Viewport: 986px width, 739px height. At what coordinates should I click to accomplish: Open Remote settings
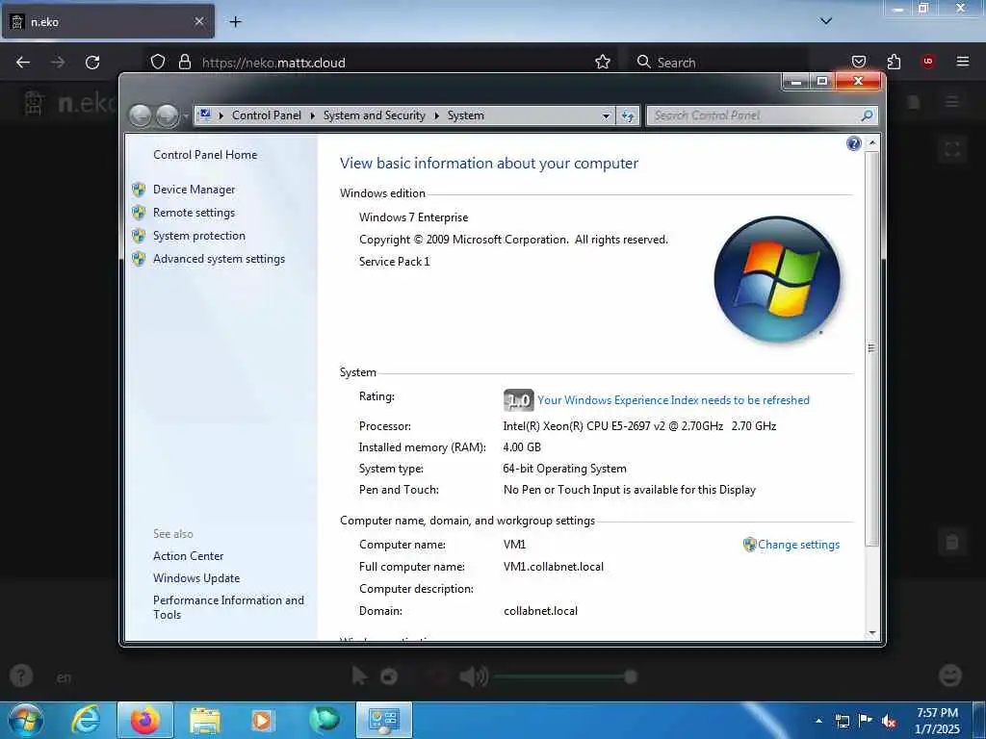(194, 213)
